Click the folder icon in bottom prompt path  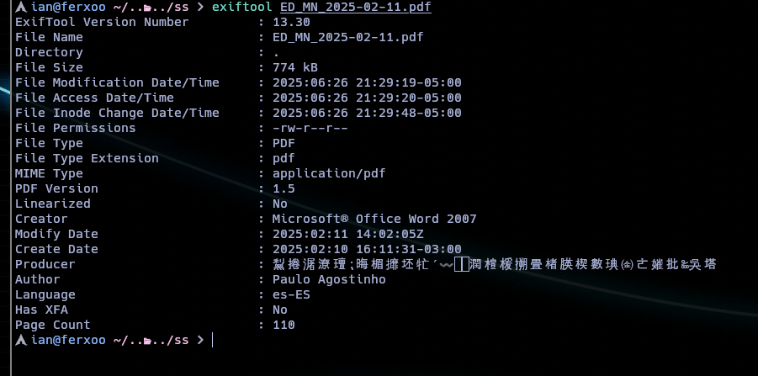coord(147,342)
